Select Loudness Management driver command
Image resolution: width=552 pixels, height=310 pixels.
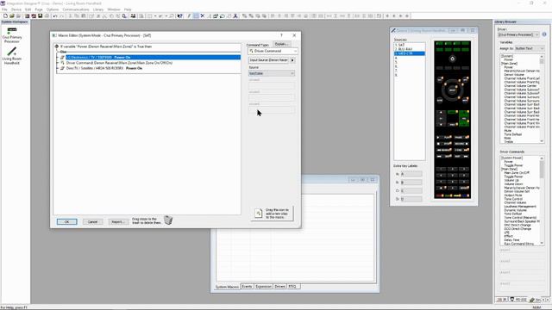tap(520, 207)
